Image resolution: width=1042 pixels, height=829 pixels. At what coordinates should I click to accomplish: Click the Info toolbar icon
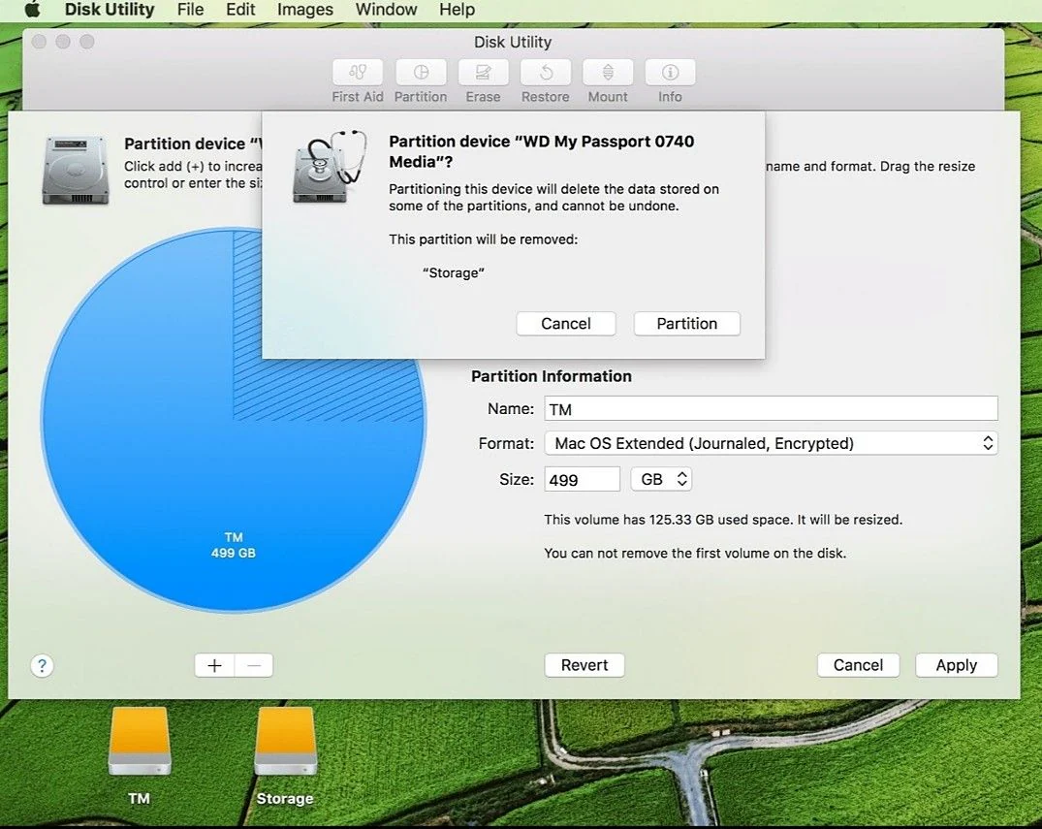tap(670, 72)
